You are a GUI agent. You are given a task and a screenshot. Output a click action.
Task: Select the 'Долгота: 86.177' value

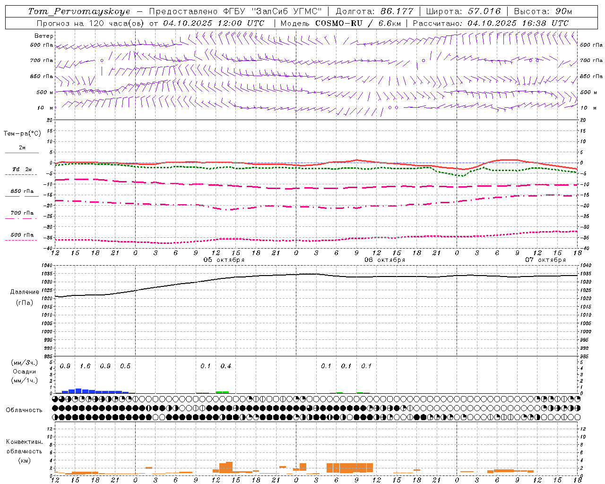click(374, 11)
